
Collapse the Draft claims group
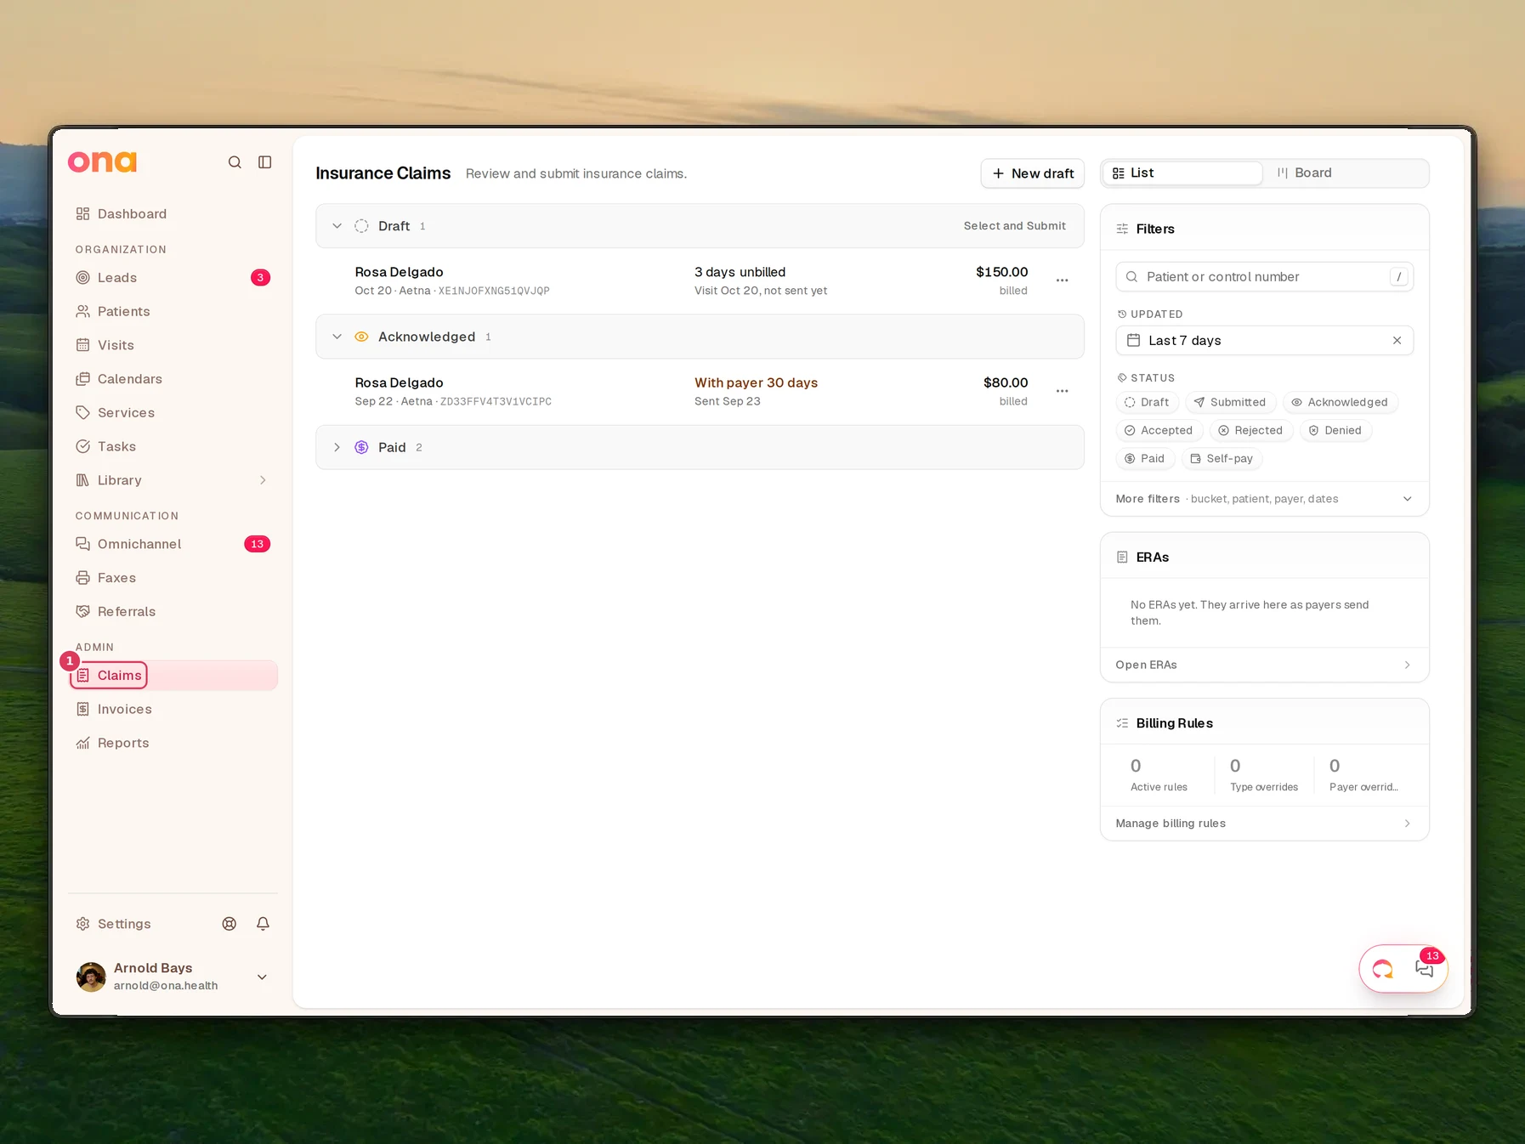[337, 226]
